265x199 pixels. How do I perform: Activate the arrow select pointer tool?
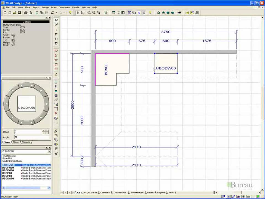[78, 13]
